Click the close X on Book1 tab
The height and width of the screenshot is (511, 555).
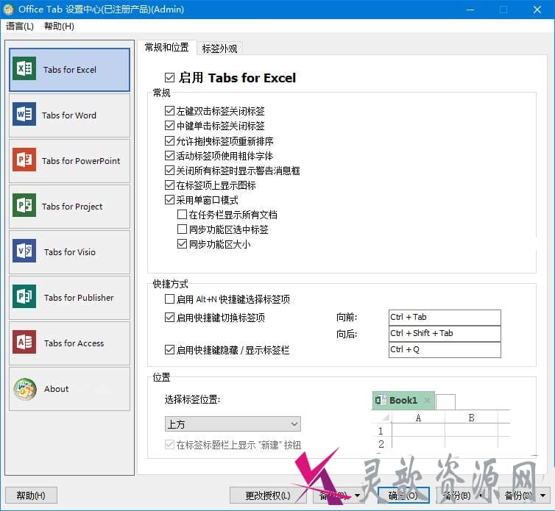427,400
